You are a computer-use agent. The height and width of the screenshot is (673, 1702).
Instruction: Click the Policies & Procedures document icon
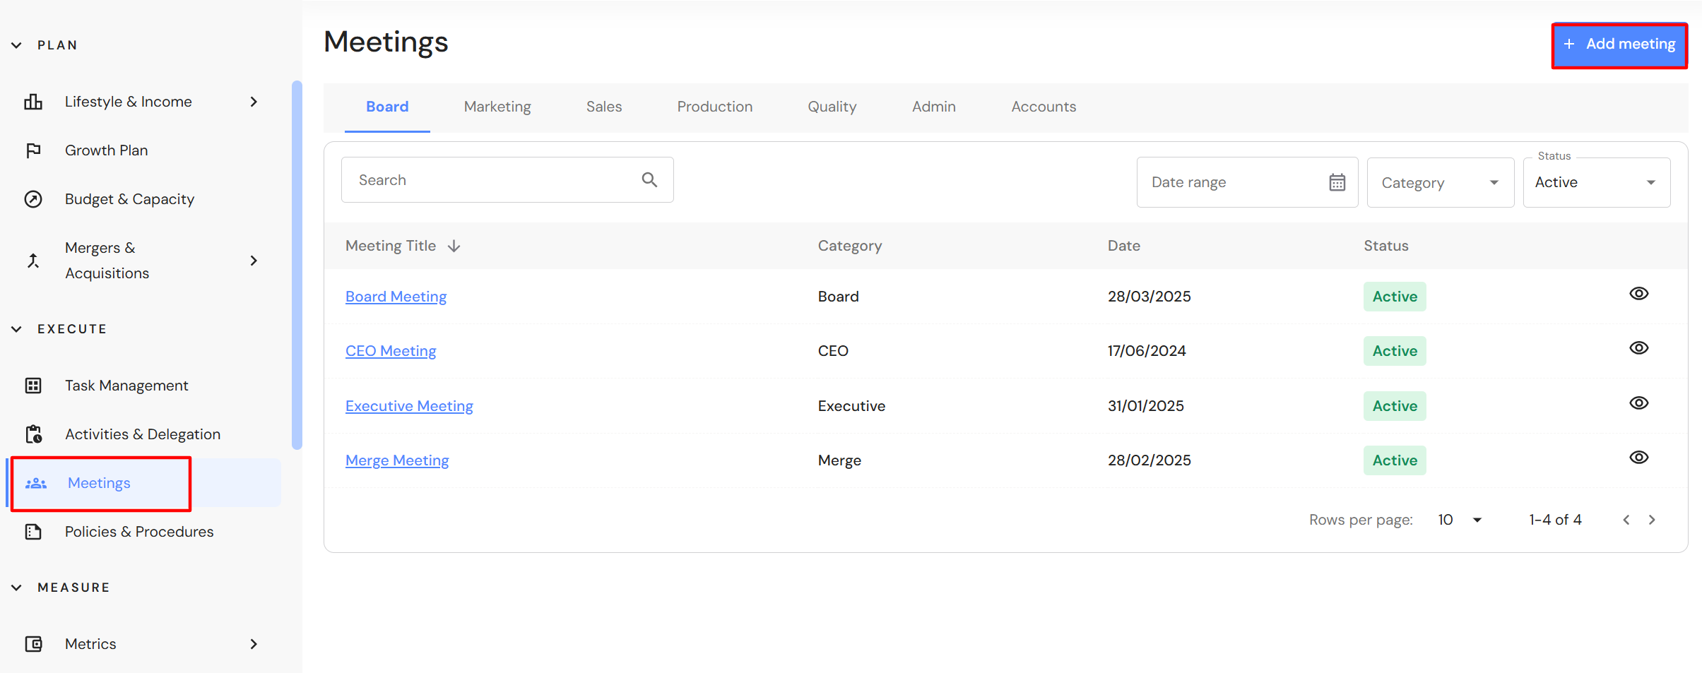click(33, 532)
